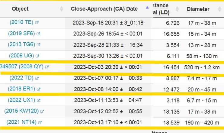The height and width of the screenshot is (133, 224).
Task: Open external link icon beside (2010 TE)
Action: [37, 23]
